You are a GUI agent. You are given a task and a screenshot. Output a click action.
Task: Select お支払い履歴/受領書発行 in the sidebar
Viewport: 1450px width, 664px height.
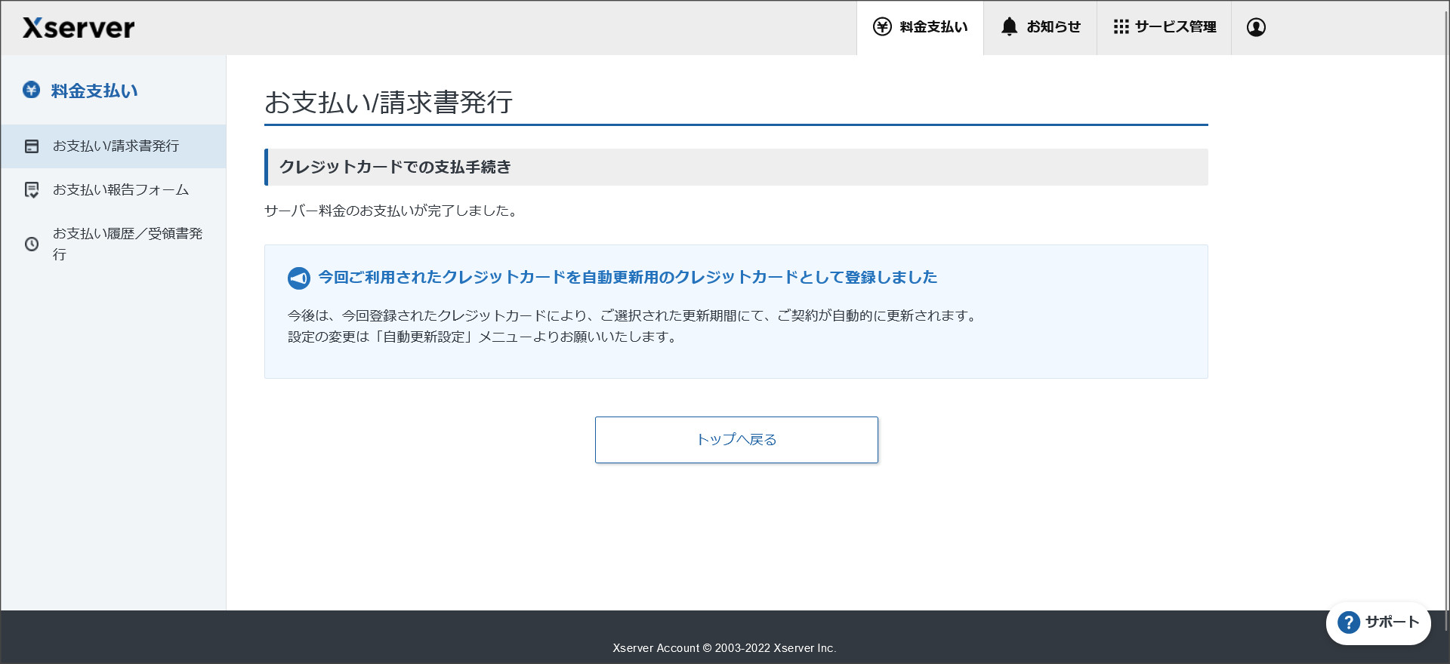(113, 244)
